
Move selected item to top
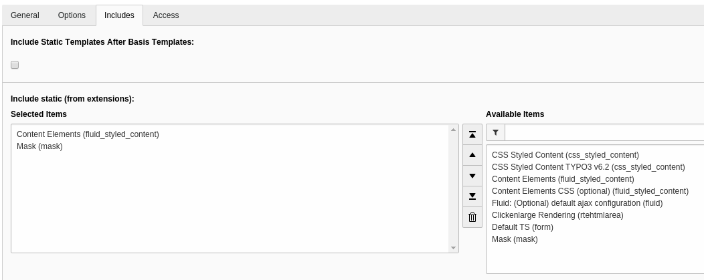pos(472,134)
